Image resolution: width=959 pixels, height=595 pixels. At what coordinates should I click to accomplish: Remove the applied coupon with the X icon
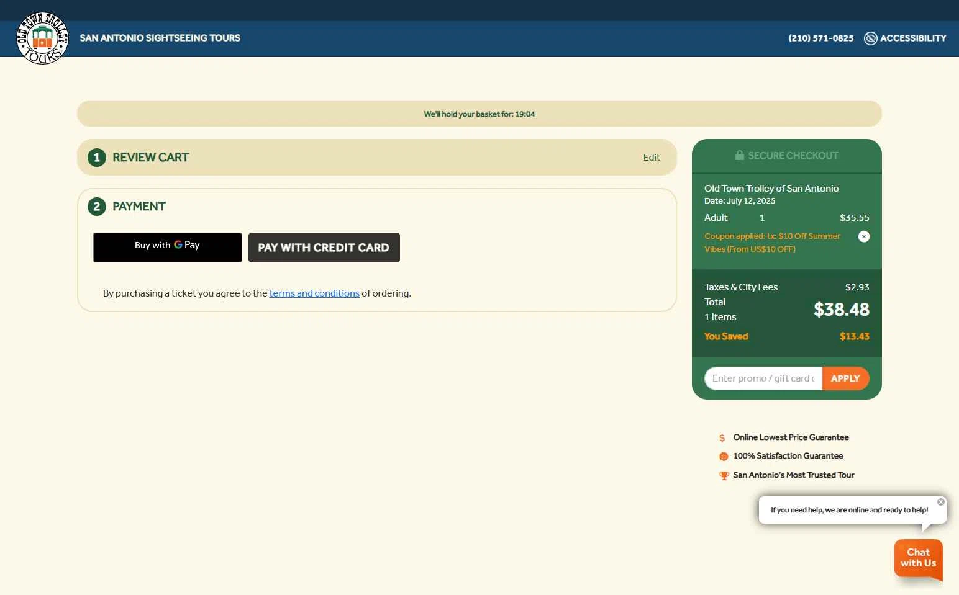(864, 236)
